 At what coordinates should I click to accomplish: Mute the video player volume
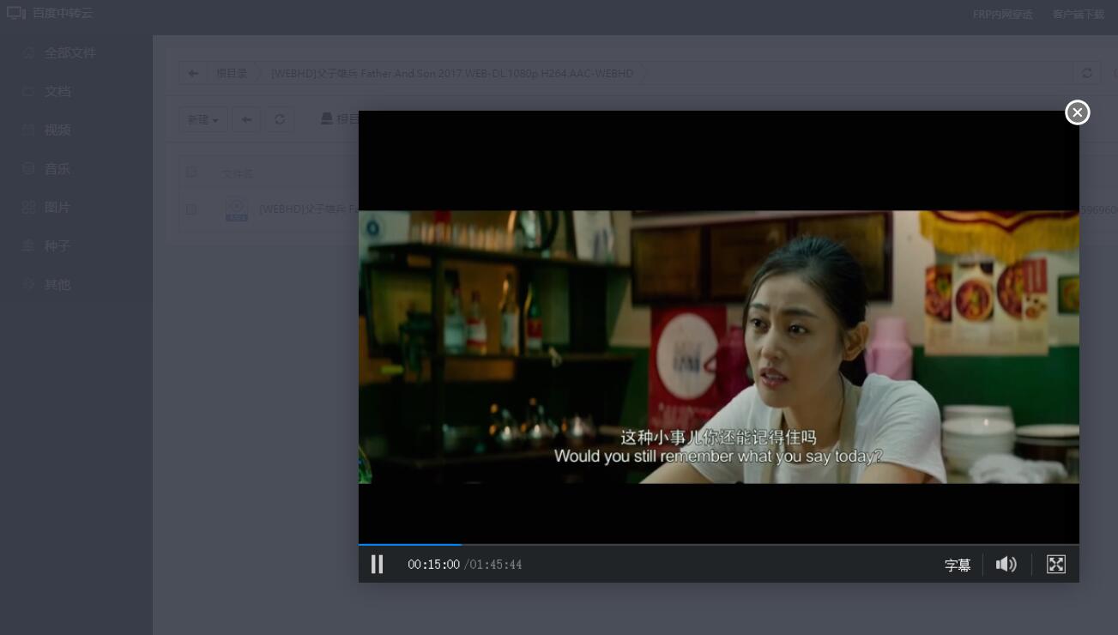[1006, 564]
